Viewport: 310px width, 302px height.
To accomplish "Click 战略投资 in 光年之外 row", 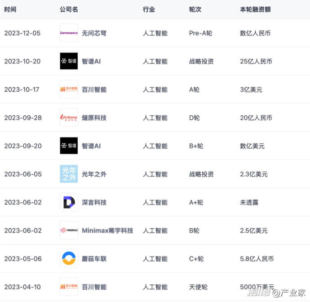I will coord(201,174).
